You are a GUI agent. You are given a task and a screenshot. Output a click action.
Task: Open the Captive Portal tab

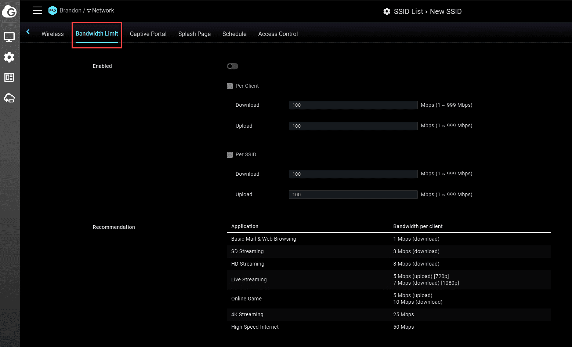coord(148,34)
